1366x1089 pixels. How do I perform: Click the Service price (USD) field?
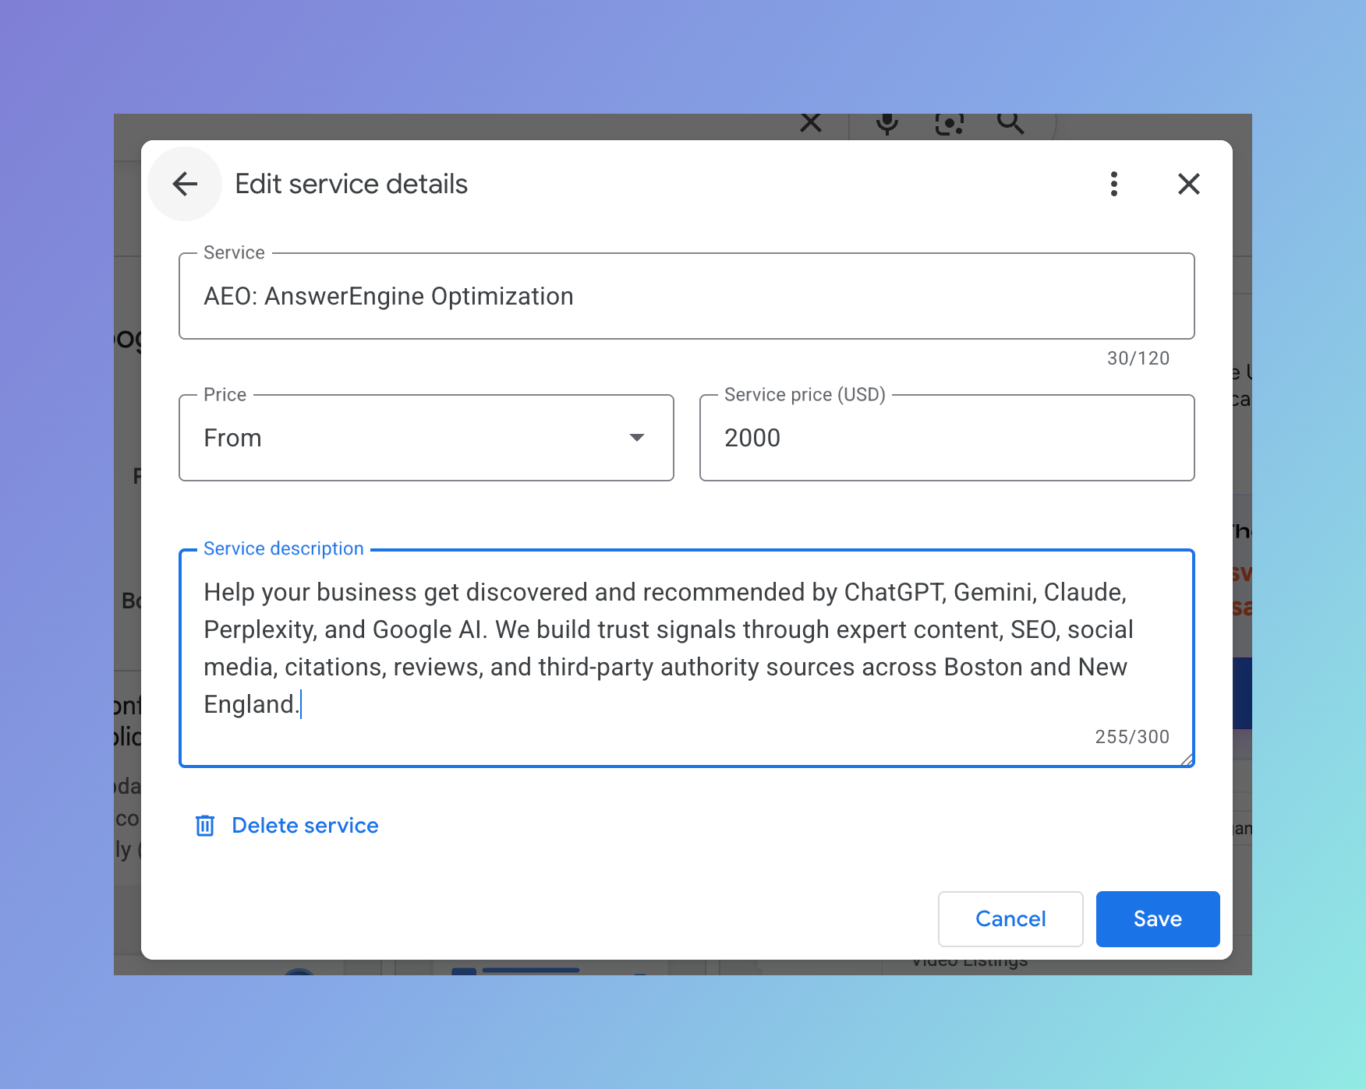(x=947, y=438)
